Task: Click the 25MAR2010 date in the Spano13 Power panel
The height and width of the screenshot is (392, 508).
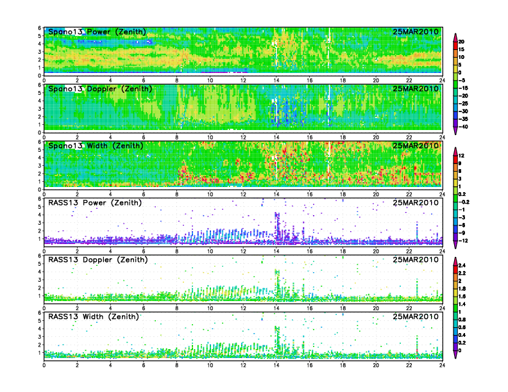Action: point(416,31)
